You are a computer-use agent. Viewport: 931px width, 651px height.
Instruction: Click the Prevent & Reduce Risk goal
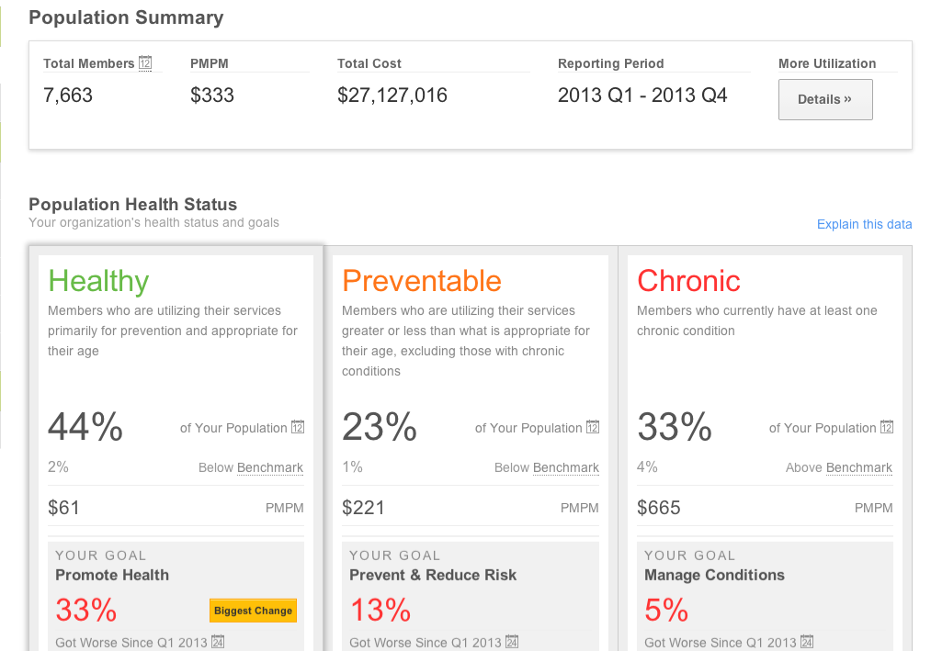point(433,575)
